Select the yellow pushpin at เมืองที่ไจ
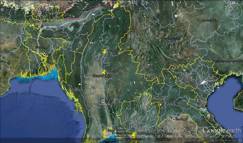The image size is (243, 143). point(104,51)
